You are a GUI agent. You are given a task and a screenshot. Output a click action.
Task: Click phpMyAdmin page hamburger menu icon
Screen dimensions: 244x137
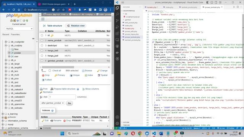coord(43,19)
